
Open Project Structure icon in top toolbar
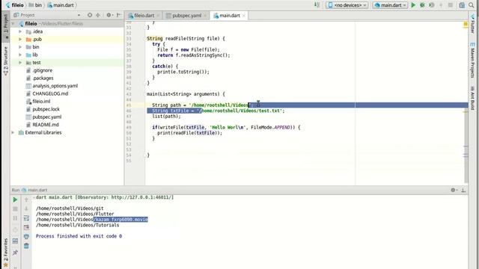pos(462,5)
